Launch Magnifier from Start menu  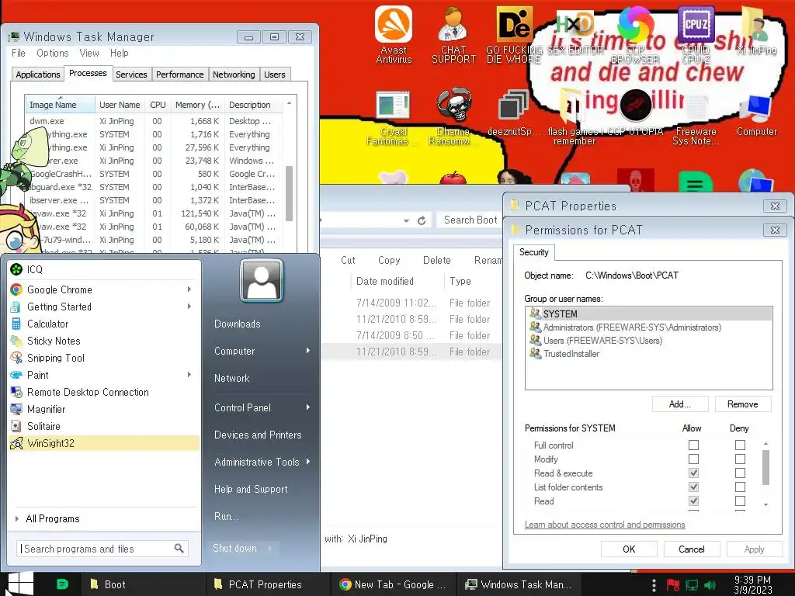[x=104, y=409]
